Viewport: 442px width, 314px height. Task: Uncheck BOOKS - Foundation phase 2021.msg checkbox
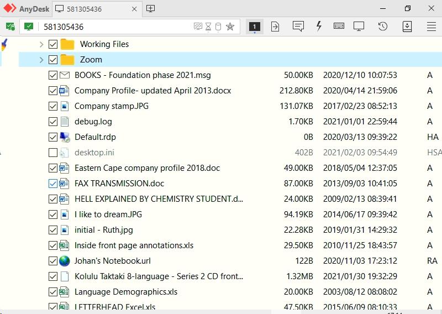(x=53, y=75)
